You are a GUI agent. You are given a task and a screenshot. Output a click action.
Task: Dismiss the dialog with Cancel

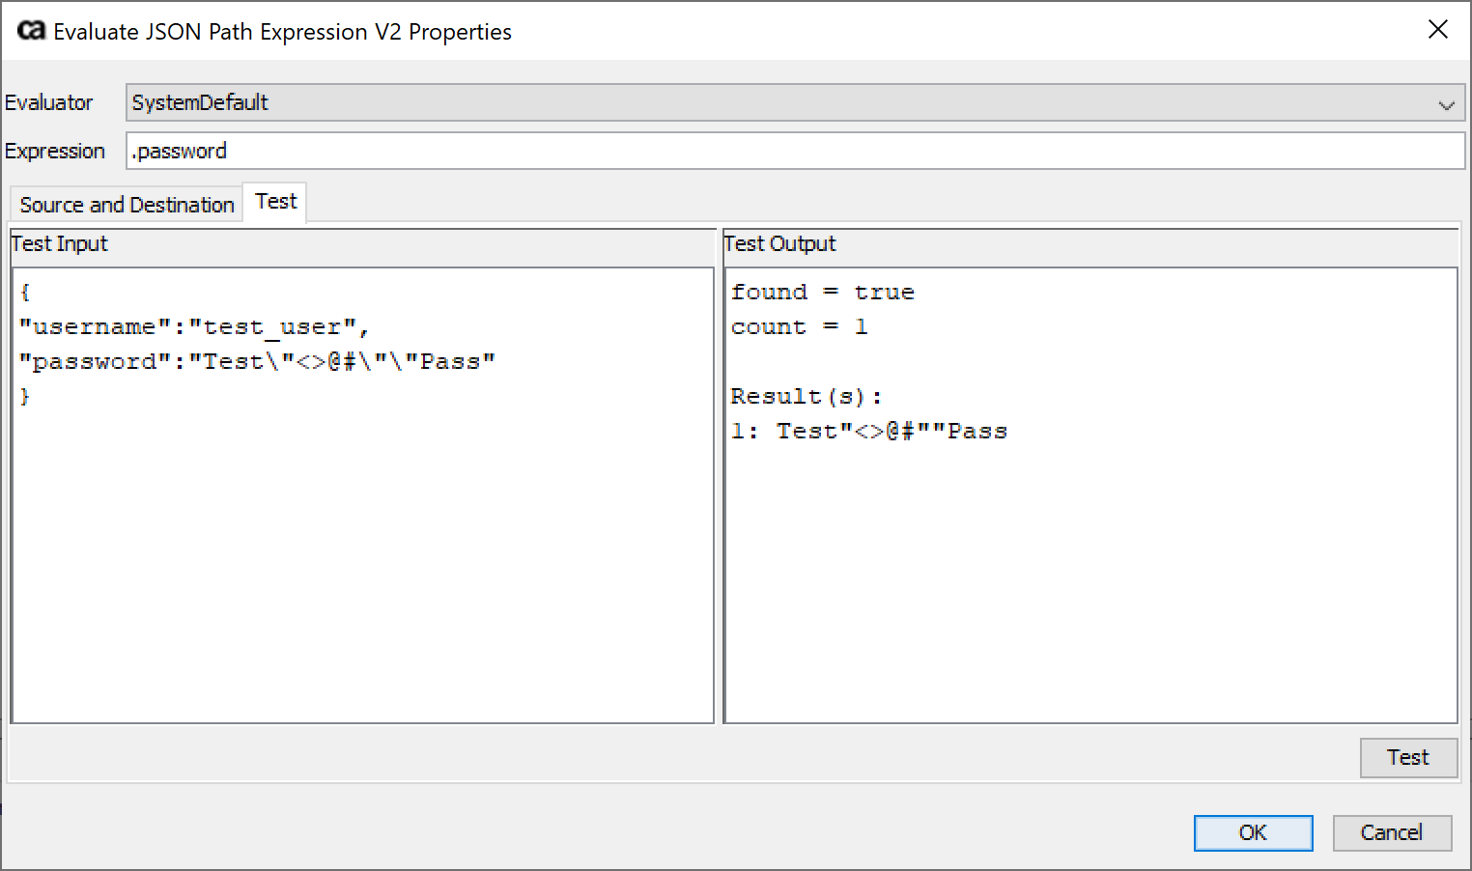[x=1392, y=832]
